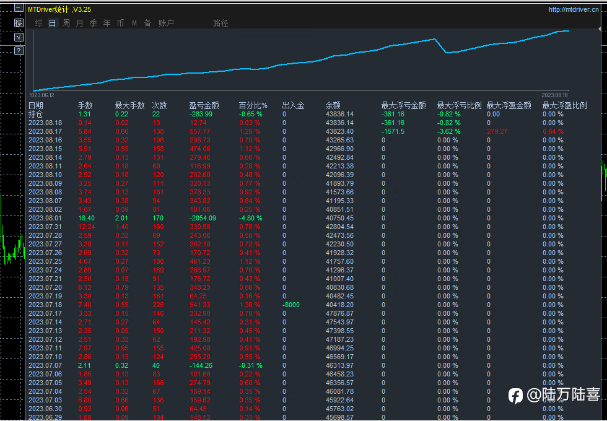This screenshot has width=607, height=421.
Task: Switch to the 综 summary tab
Action: (38, 24)
